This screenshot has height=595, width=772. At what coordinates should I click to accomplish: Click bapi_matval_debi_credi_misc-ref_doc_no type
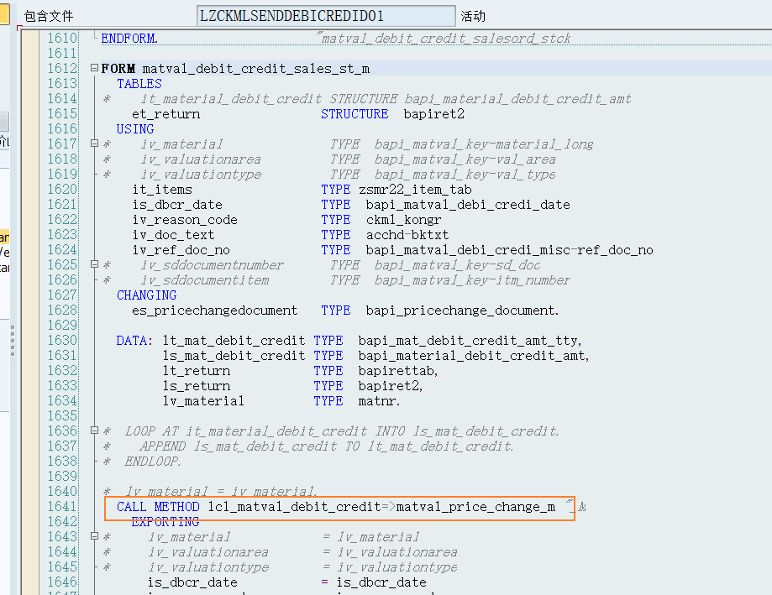pos(510,250)
